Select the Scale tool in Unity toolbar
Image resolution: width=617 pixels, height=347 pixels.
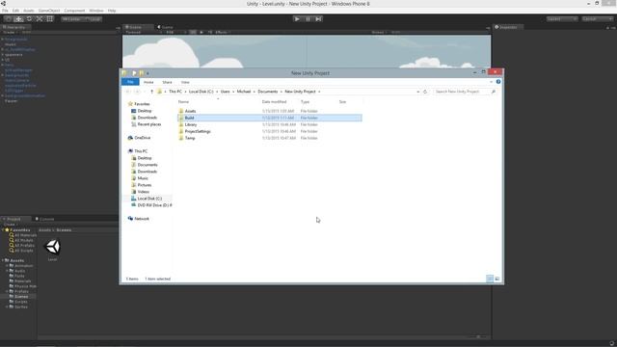point(40,19)
